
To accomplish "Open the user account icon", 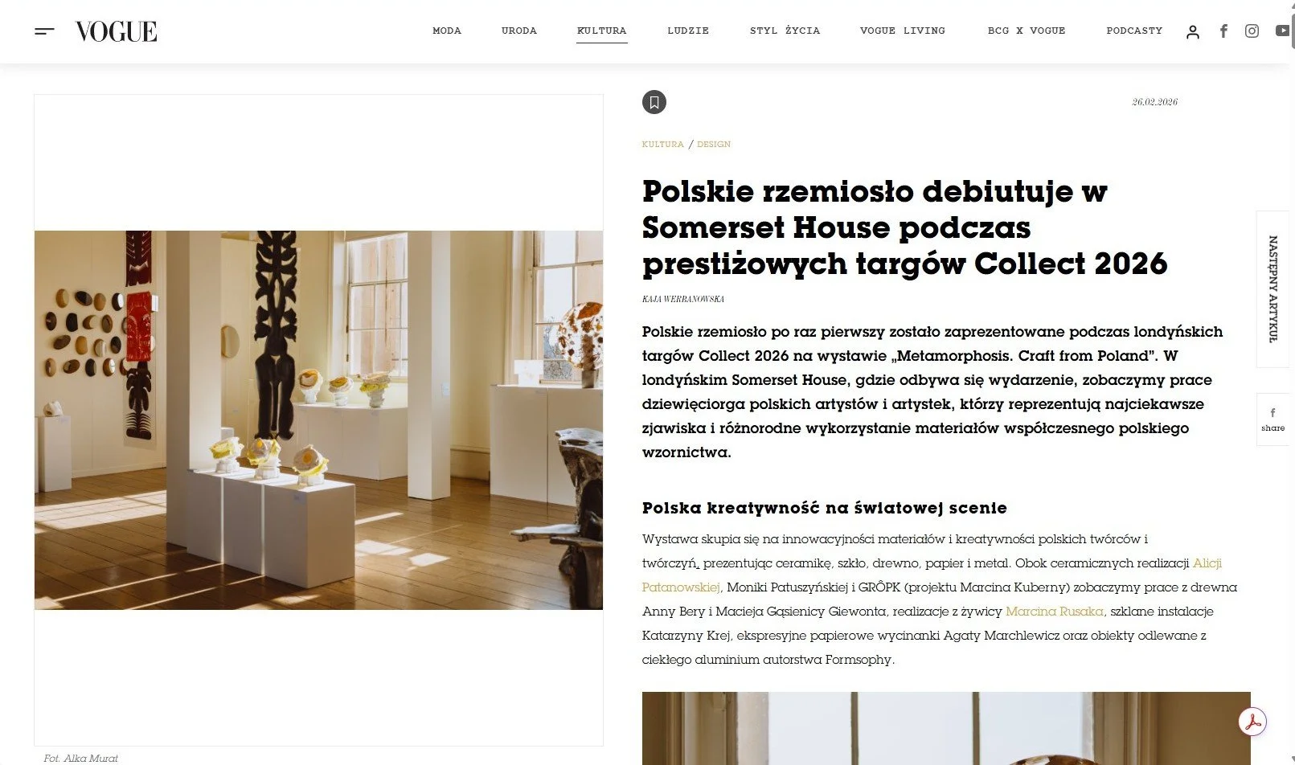I will tap(1193, 31).
